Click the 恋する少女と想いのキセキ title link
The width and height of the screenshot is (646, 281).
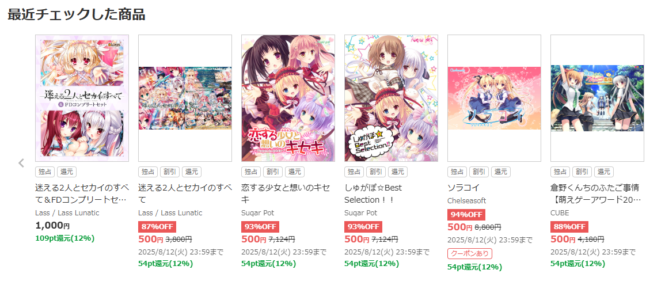[x=286, y=193]
